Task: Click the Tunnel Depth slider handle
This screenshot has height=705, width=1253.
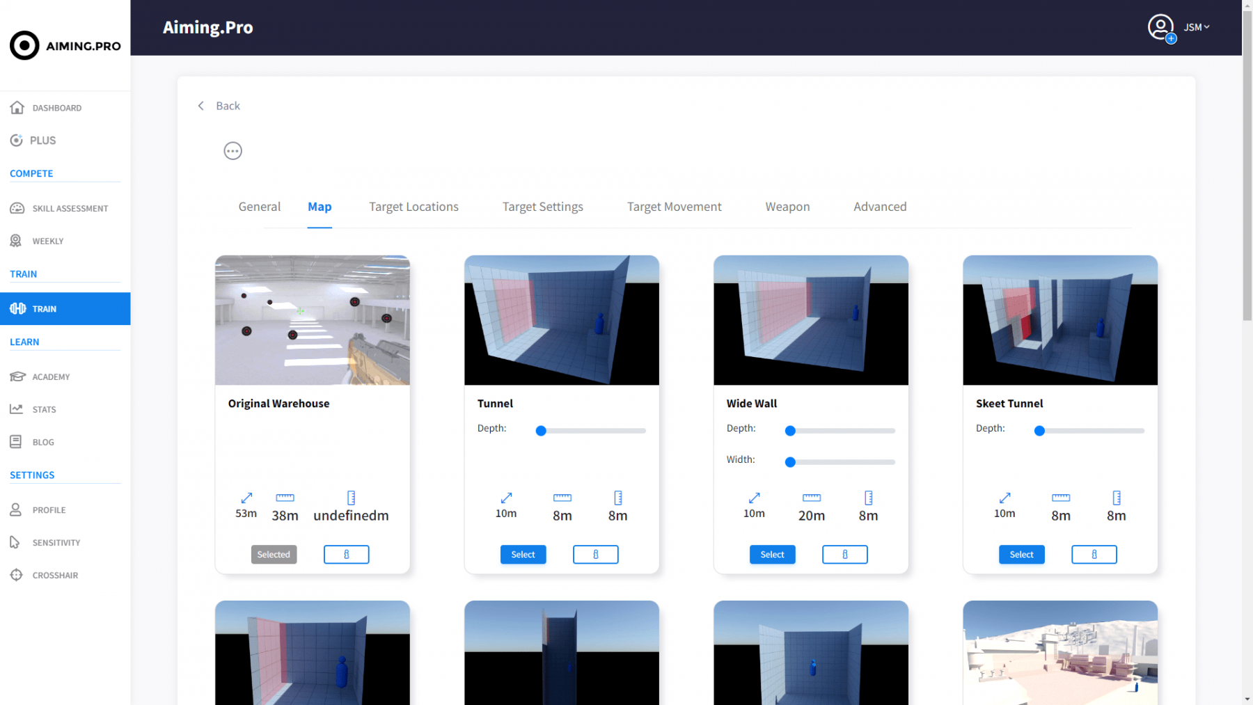Action: tap(541, 431)
